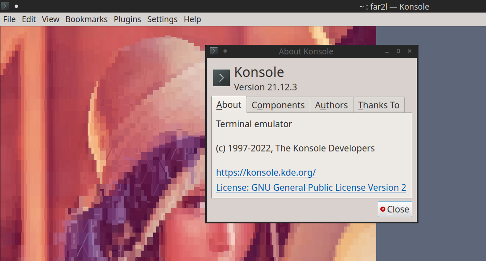Click the dot indicator in main window titlebar
The width and height of the screenshot is (486, 261).
click(x=16, y=6)
